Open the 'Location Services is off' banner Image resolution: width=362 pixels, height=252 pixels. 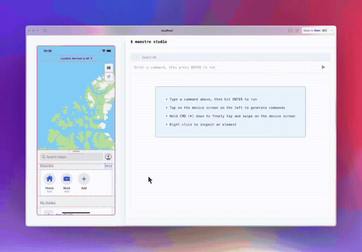click(76, 58)
